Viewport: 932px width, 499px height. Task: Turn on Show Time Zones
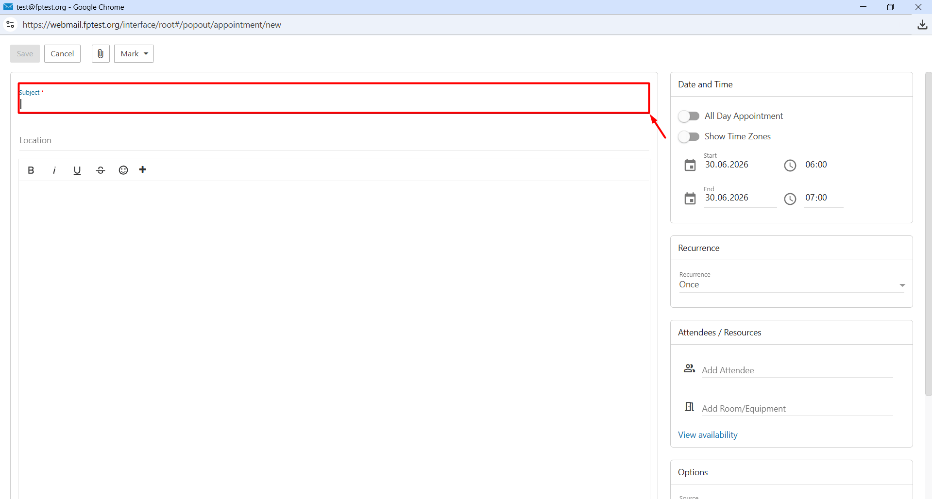point(689,136)
